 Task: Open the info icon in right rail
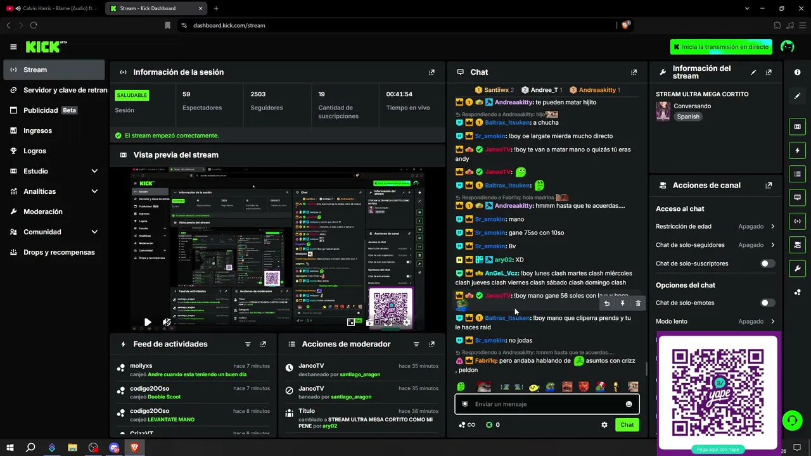pos(797,72)
